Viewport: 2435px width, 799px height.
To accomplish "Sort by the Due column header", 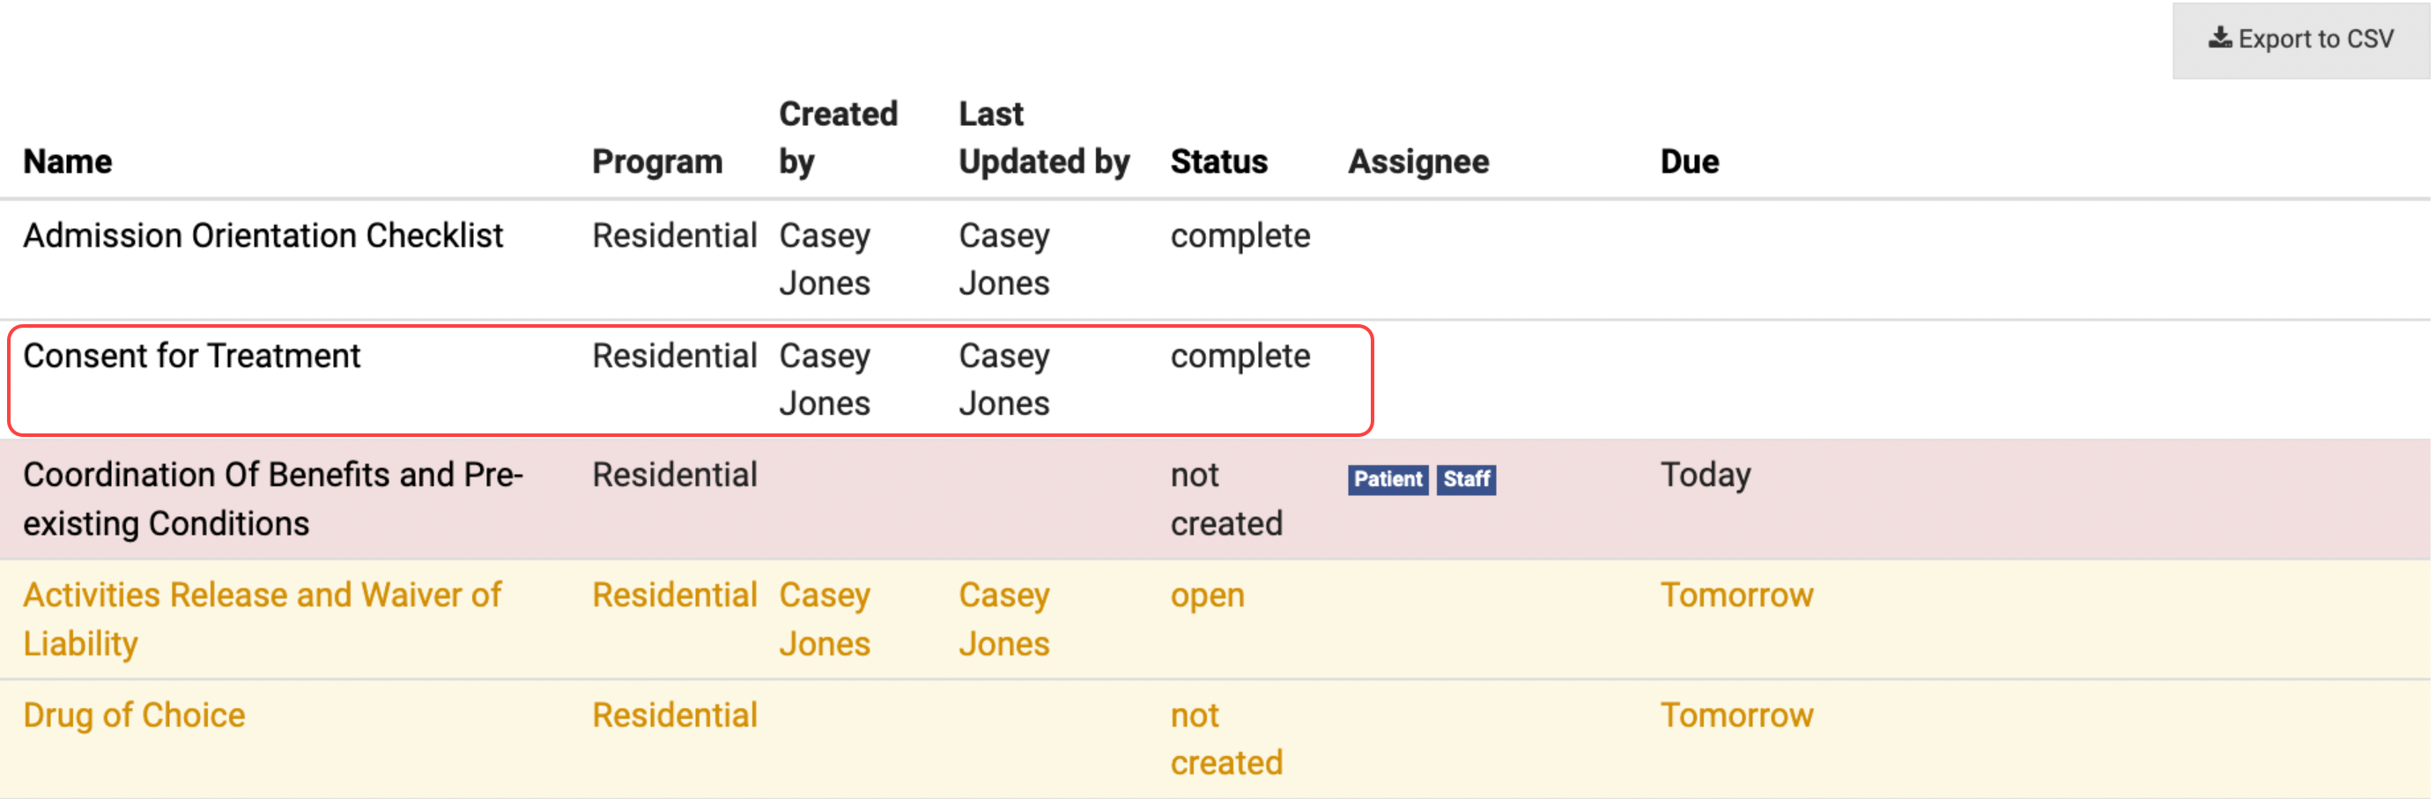I will pos(1689,162).
